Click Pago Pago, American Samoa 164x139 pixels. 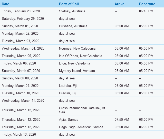click(x=81, y=127)
